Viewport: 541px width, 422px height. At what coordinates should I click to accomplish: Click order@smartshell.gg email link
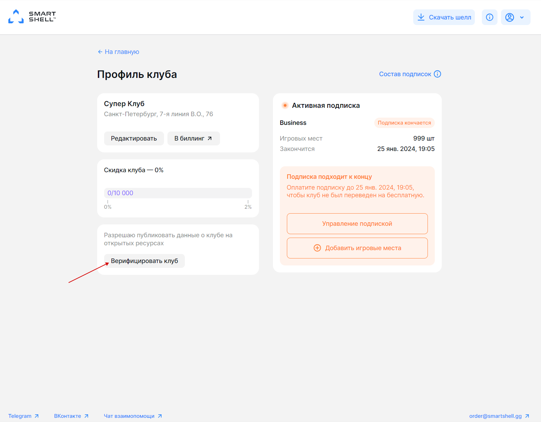495,416
